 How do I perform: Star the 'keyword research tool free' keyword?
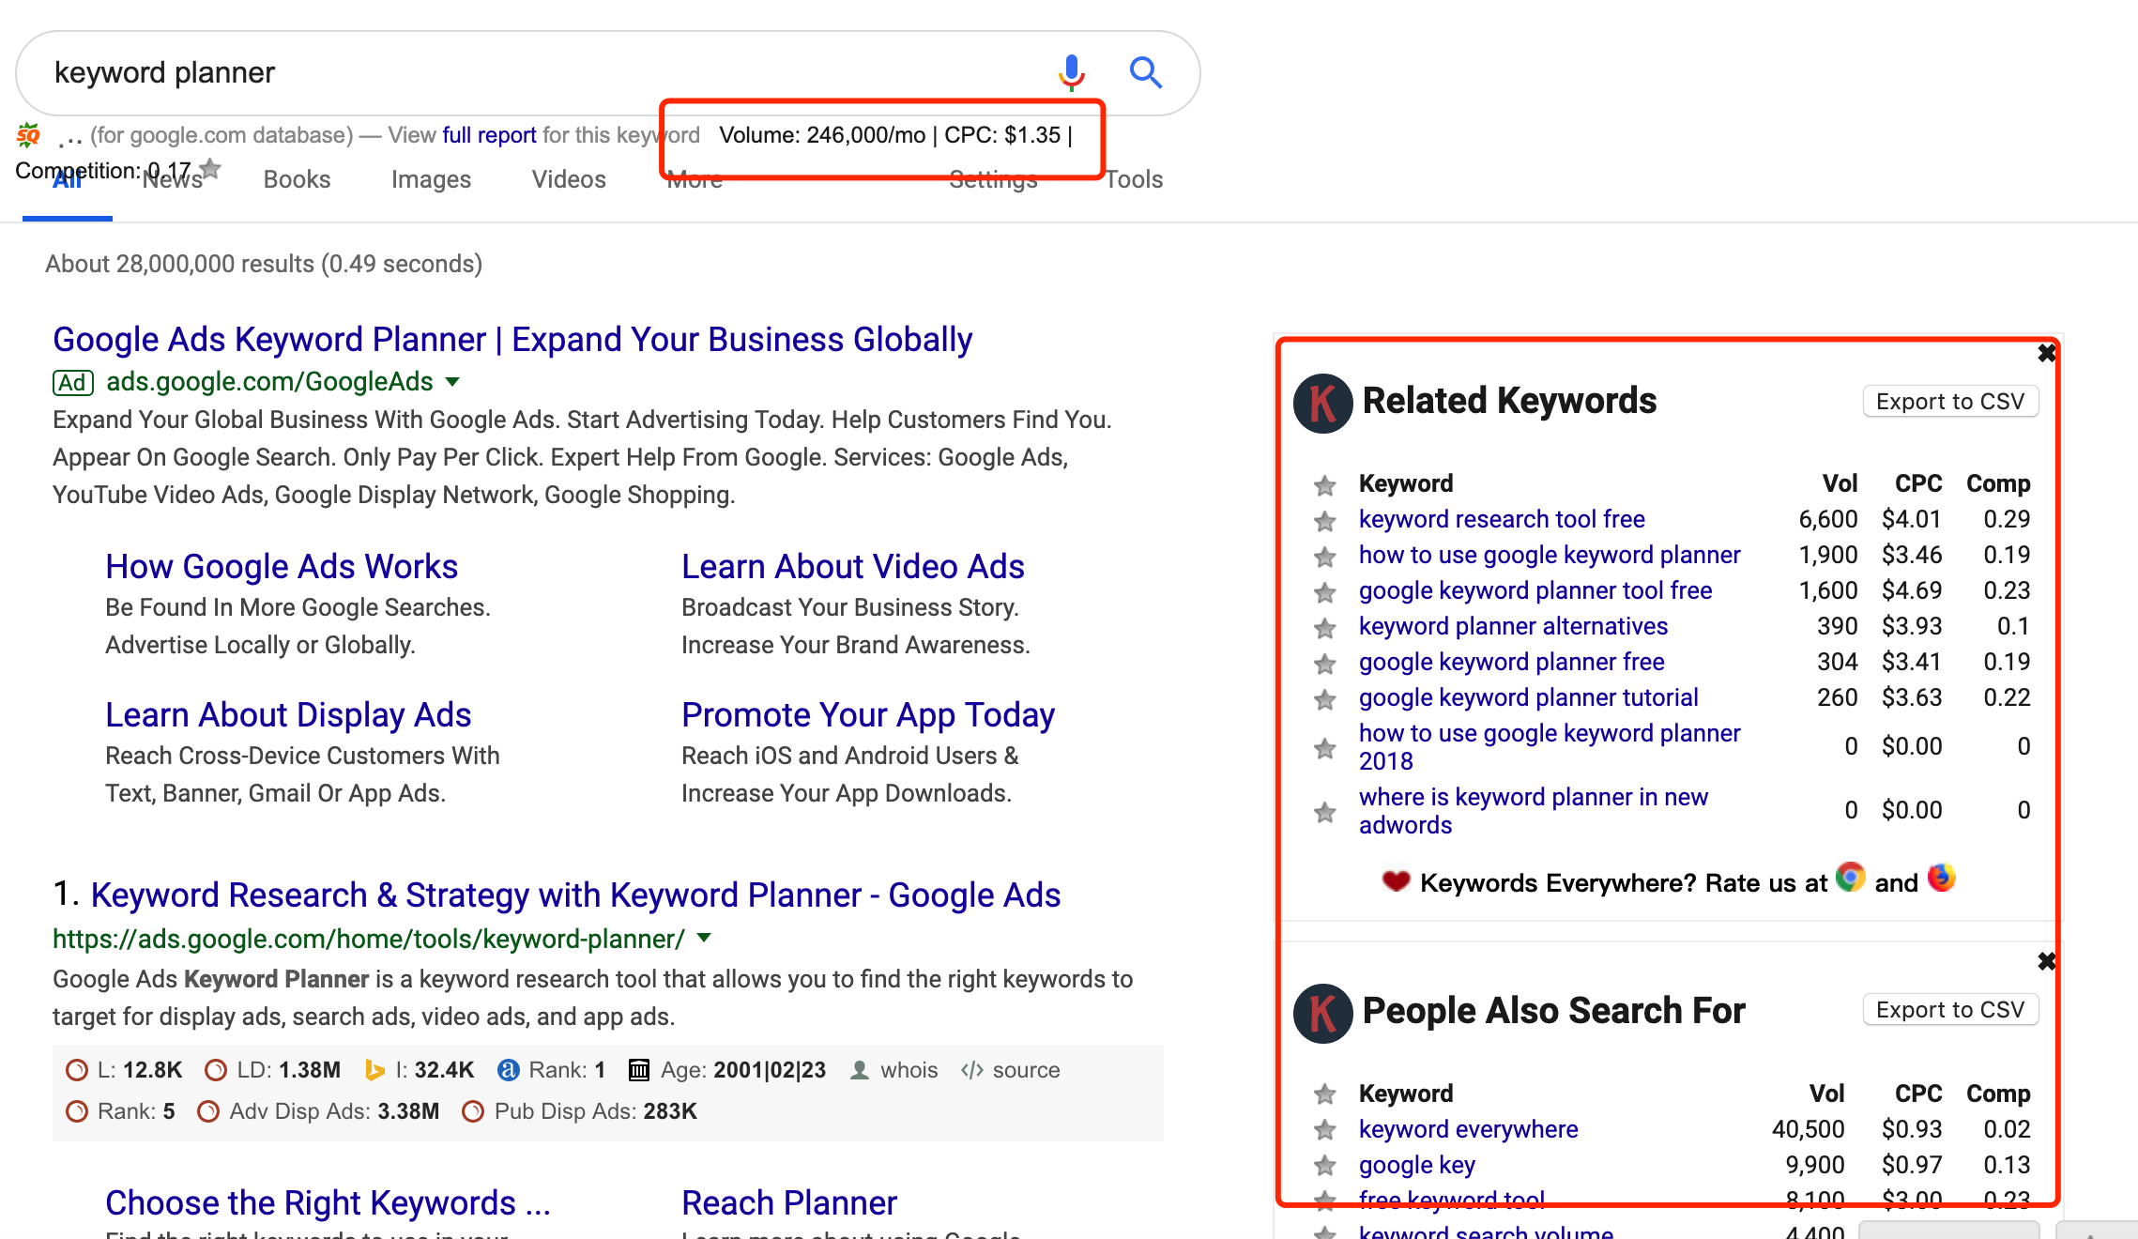click(x=1324, y=521)
